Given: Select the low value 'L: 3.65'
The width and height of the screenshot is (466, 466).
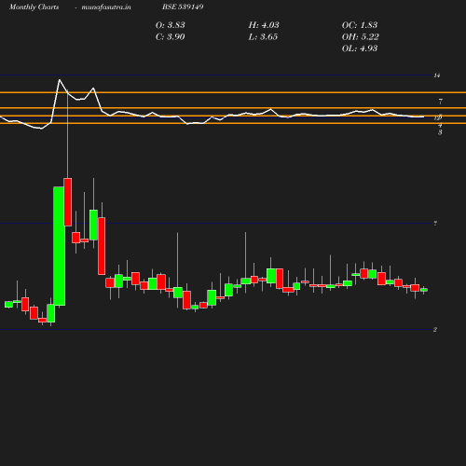Looking at the screenshot, I should pos(263,37).
